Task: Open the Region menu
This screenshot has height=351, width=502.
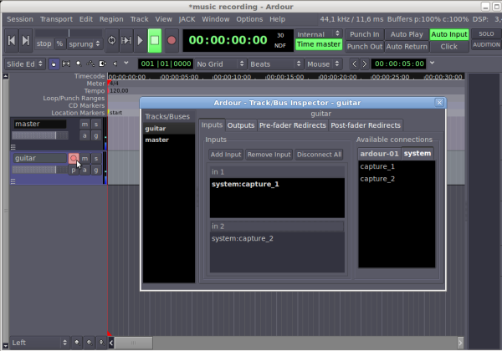Action: pos(111,19)
